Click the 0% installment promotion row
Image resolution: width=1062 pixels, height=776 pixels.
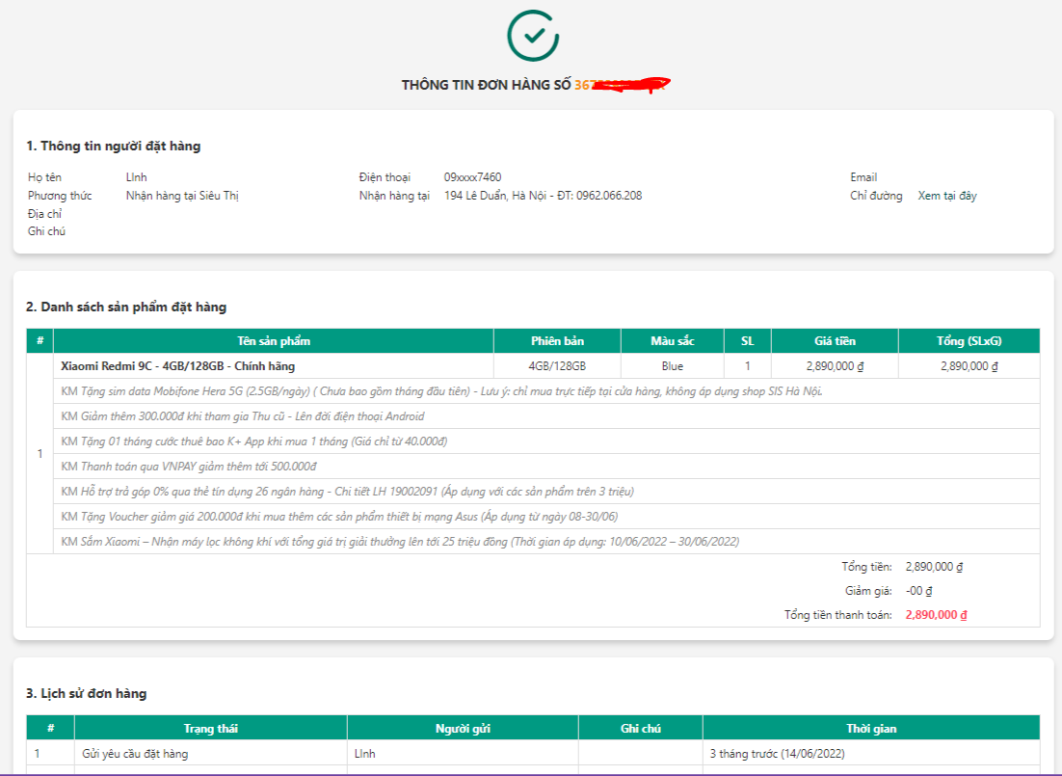[347, 492]
